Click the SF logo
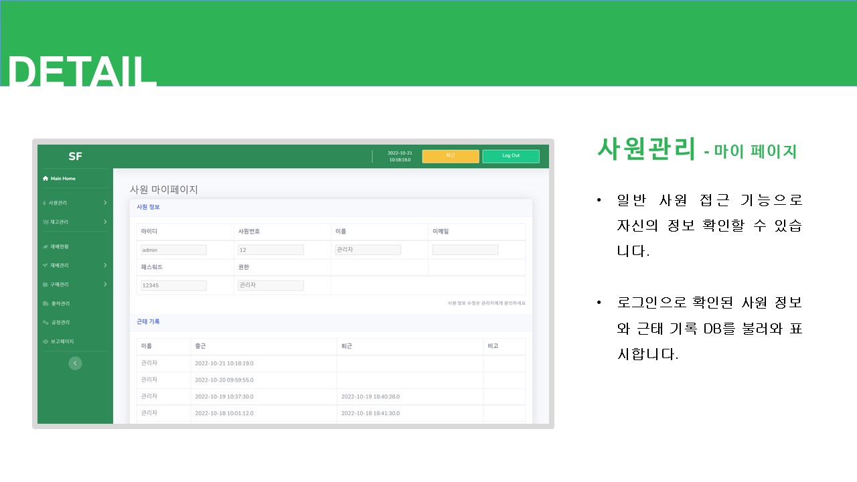This screenshot has width=857, height=482. pyautogui.click(x=75, y=157)
